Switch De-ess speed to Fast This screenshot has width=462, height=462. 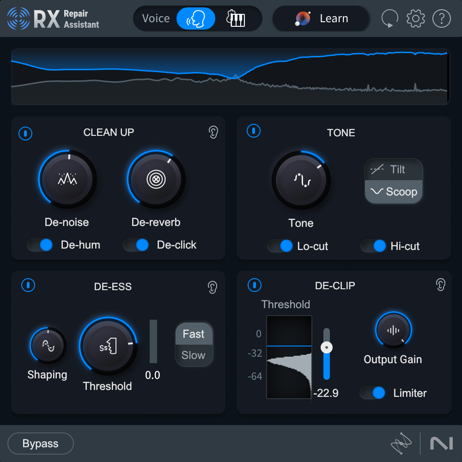[x=194, y=334]
